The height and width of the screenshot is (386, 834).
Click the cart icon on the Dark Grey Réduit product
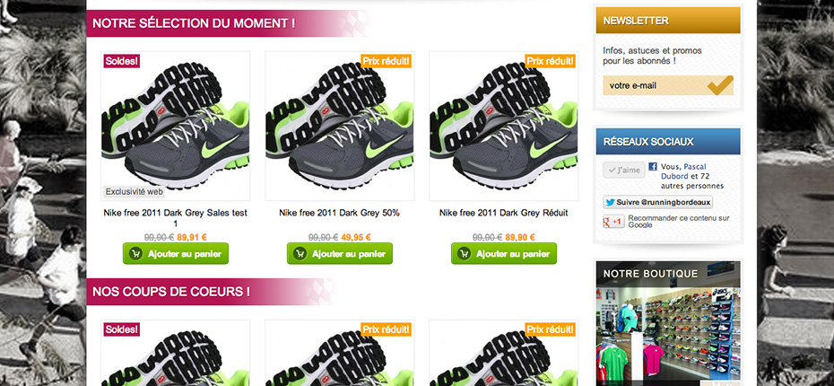[x=464, y=254]
